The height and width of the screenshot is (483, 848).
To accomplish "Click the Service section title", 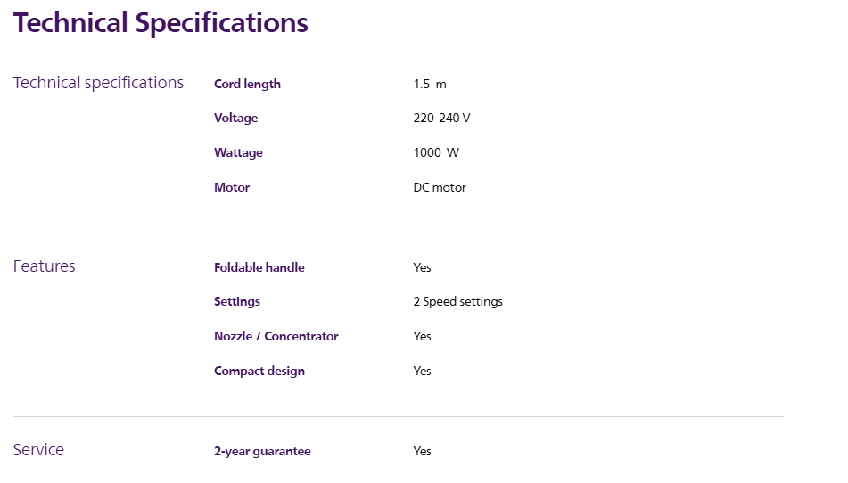I will pos(38,450).
